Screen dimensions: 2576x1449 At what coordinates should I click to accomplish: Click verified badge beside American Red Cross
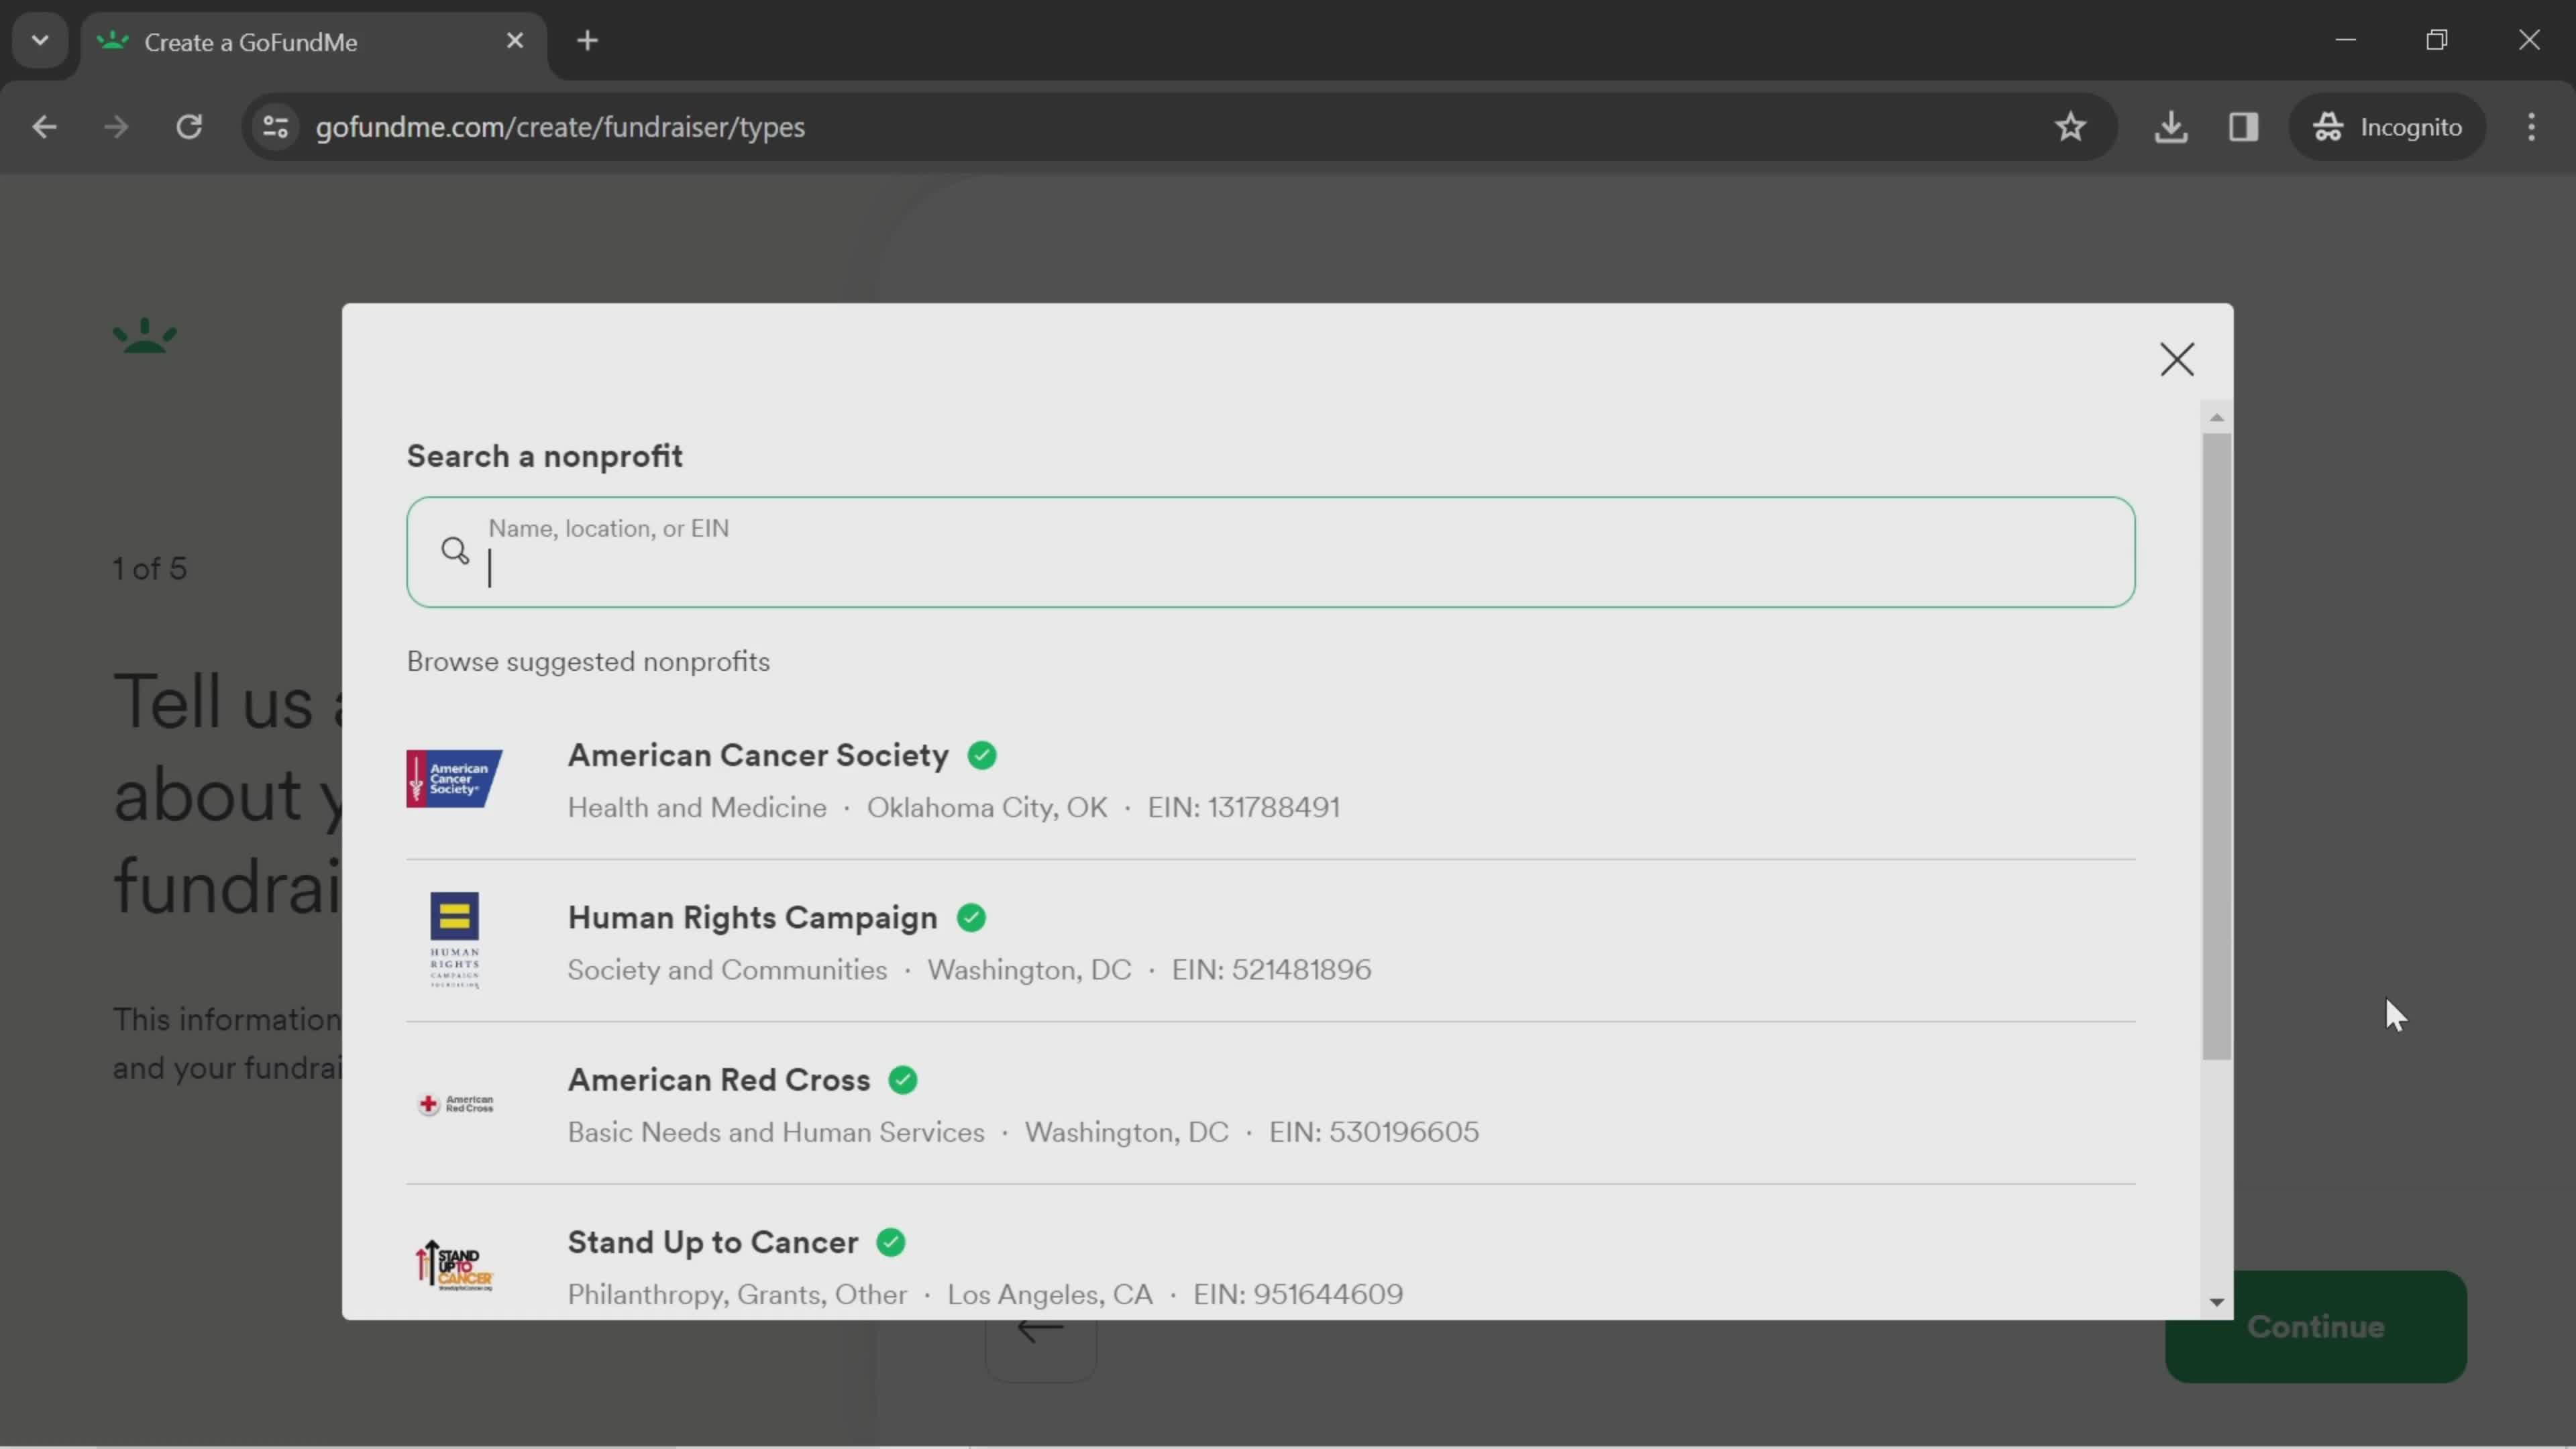903,1081
